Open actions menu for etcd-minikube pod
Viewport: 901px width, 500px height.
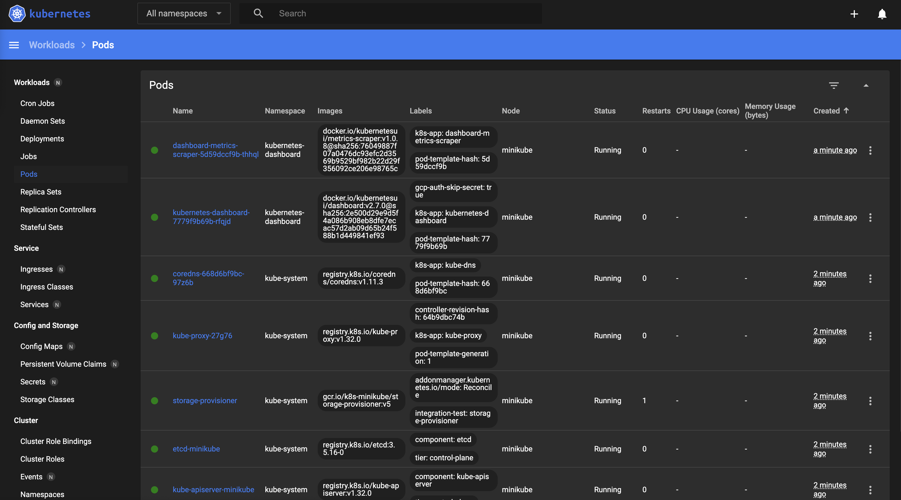[870, 449]
